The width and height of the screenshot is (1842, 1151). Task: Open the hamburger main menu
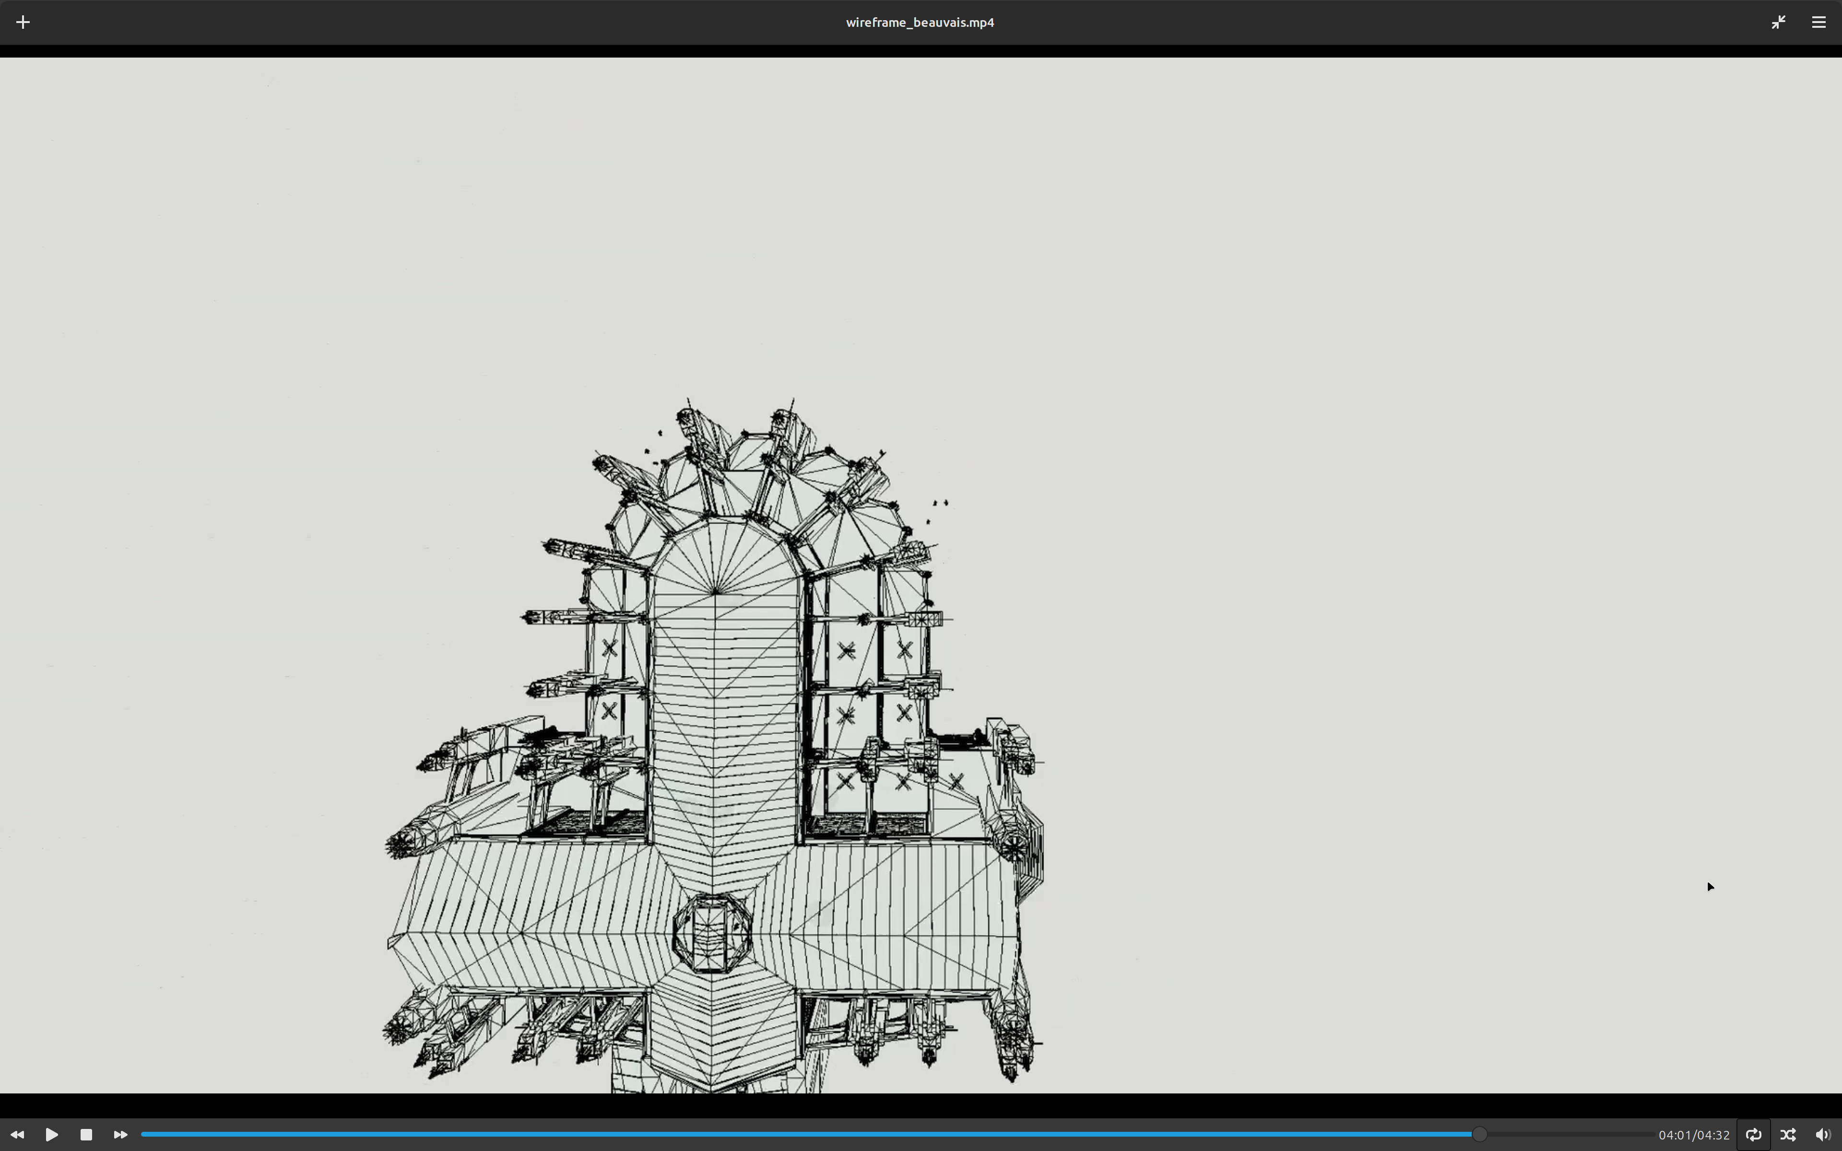1818,22
